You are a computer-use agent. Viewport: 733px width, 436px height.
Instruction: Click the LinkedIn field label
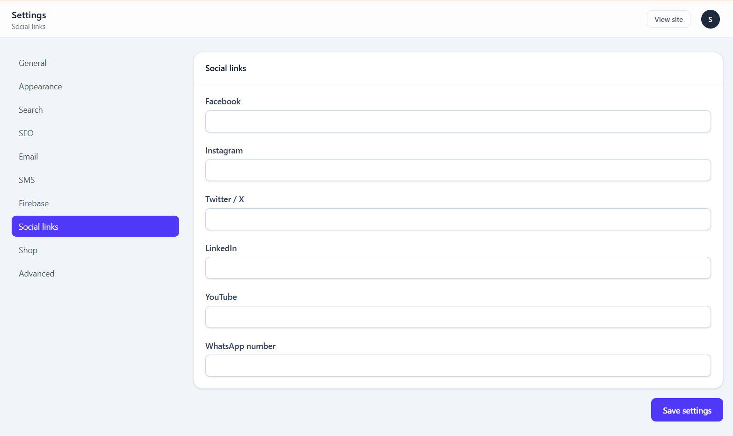221,248
